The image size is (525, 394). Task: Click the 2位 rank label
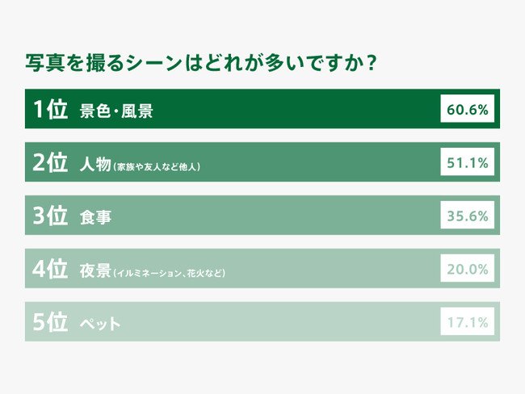tap(50, 162)
